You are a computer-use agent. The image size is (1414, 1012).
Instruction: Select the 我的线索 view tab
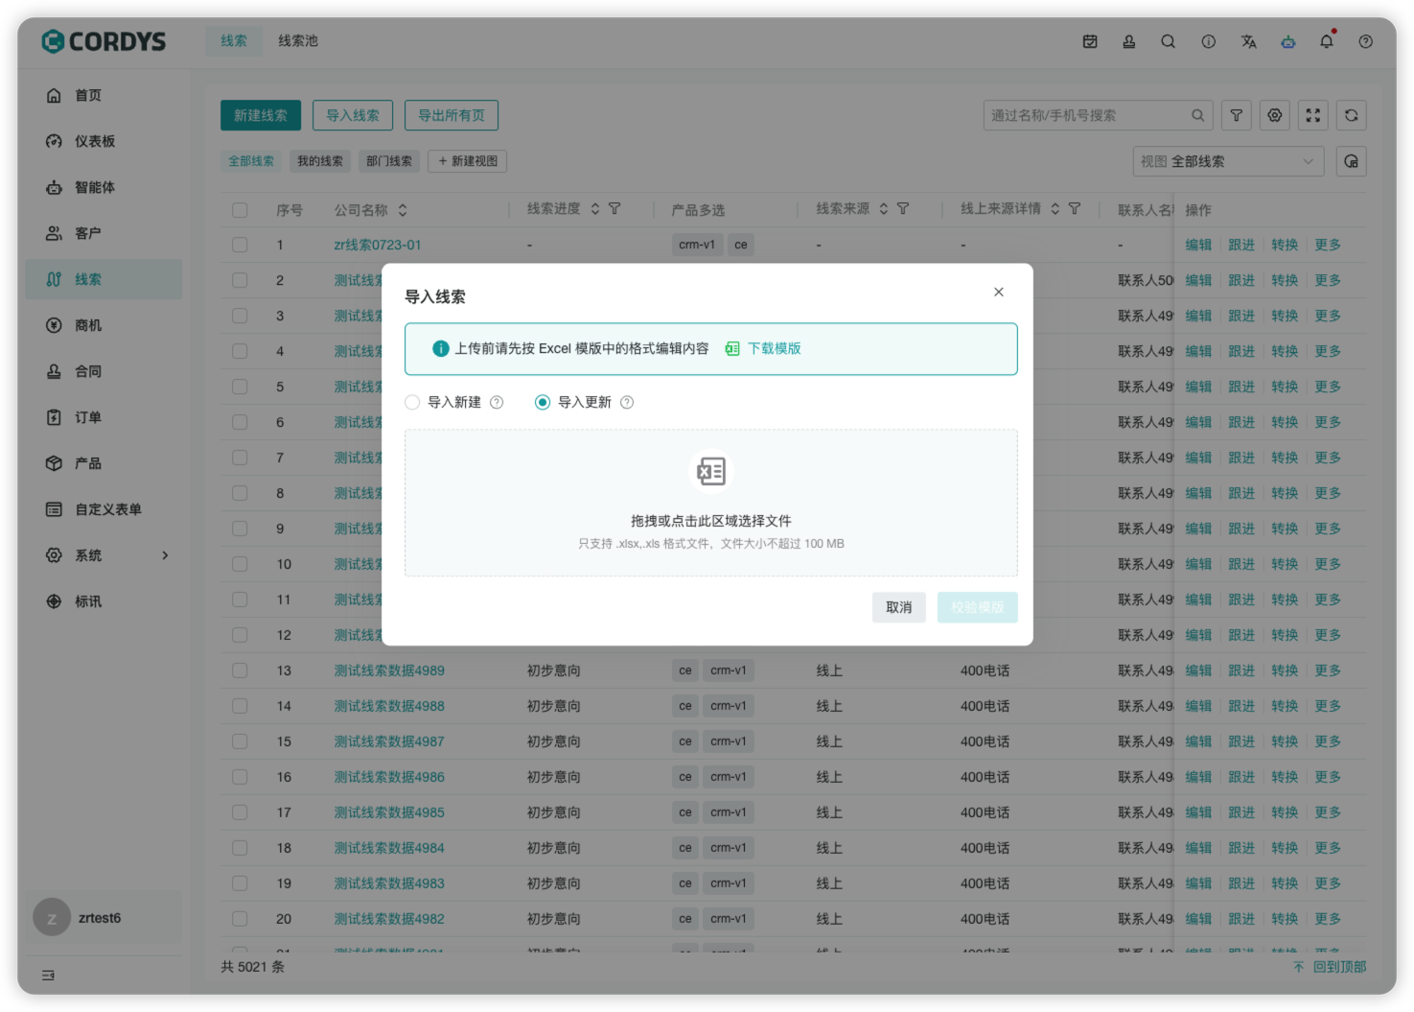pyautogui.click(x=320, y=161)
